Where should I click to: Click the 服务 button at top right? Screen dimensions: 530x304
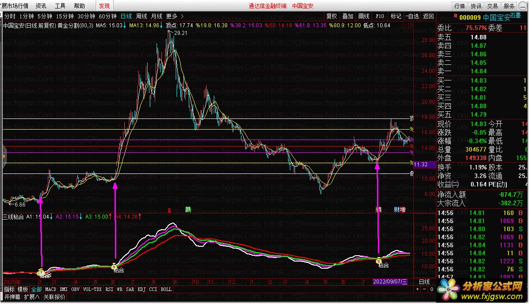pos(509,6)
